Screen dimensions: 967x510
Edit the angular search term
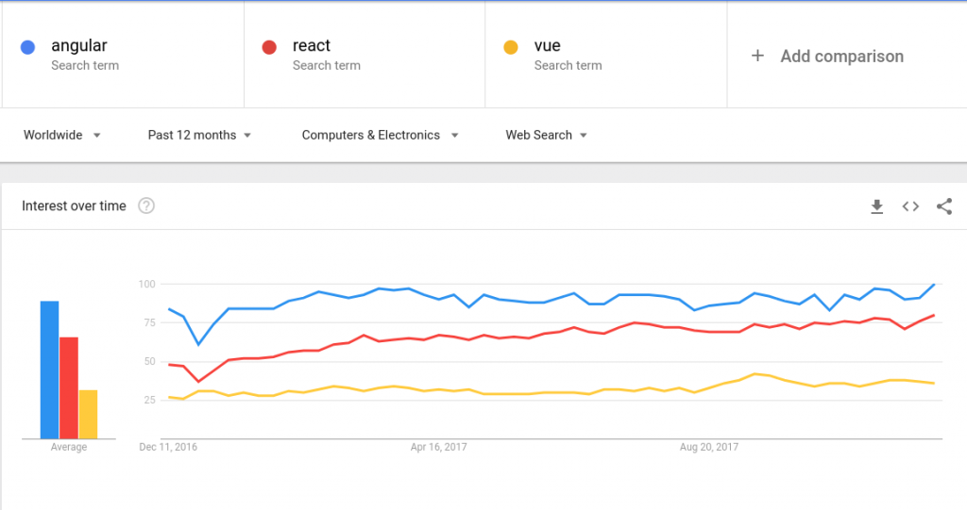pyautogui.click(x=79, y=45)
